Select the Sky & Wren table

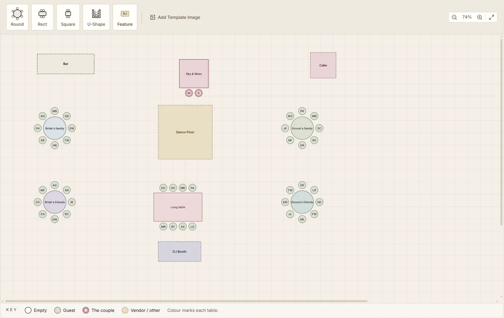point(194,74)
